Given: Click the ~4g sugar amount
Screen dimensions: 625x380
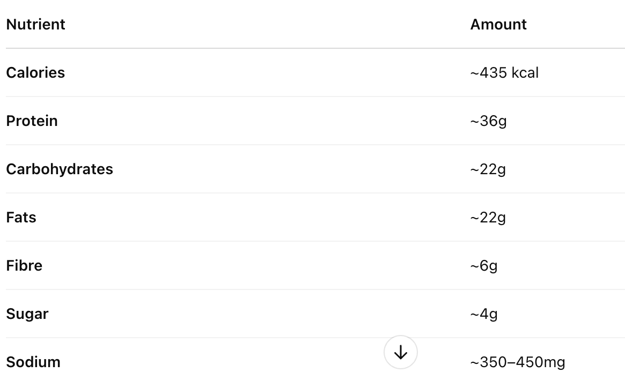Looking at the screenshot, I should [x=484, y=314].
